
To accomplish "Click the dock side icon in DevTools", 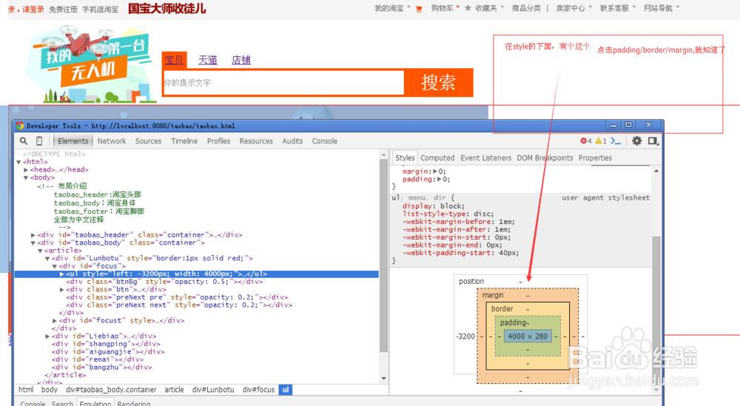I will click(653, 141).
